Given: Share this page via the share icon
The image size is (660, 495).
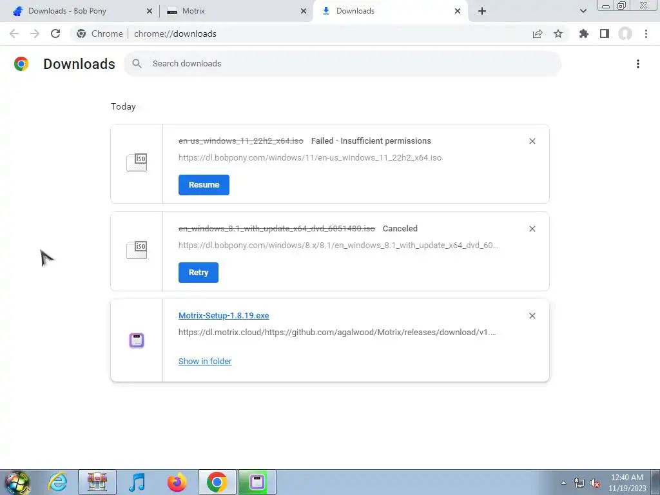Looking at the screenshot, I should [x=538, y=34].
